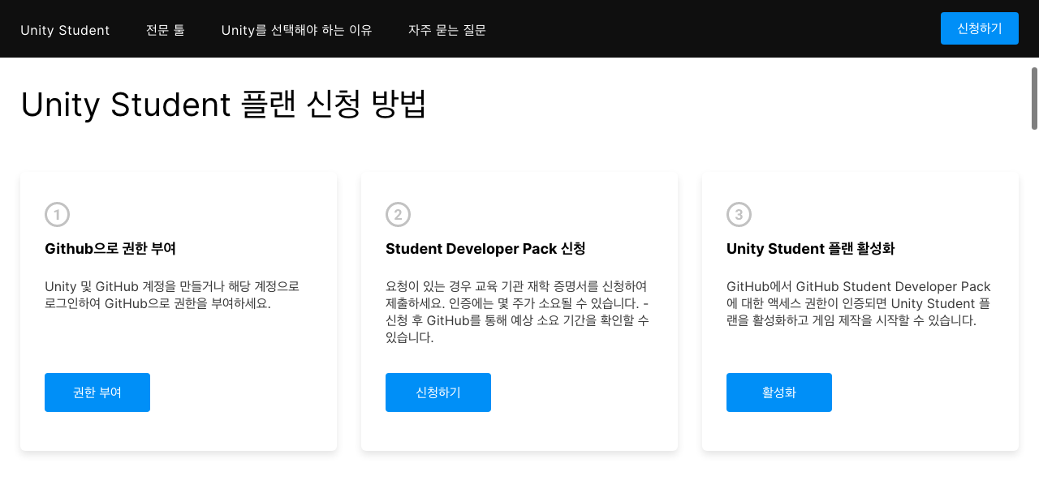Click heading 'Unity Student 플랜 활성화'
This screenshot has height=493, width=1039.
coord(811,249)
